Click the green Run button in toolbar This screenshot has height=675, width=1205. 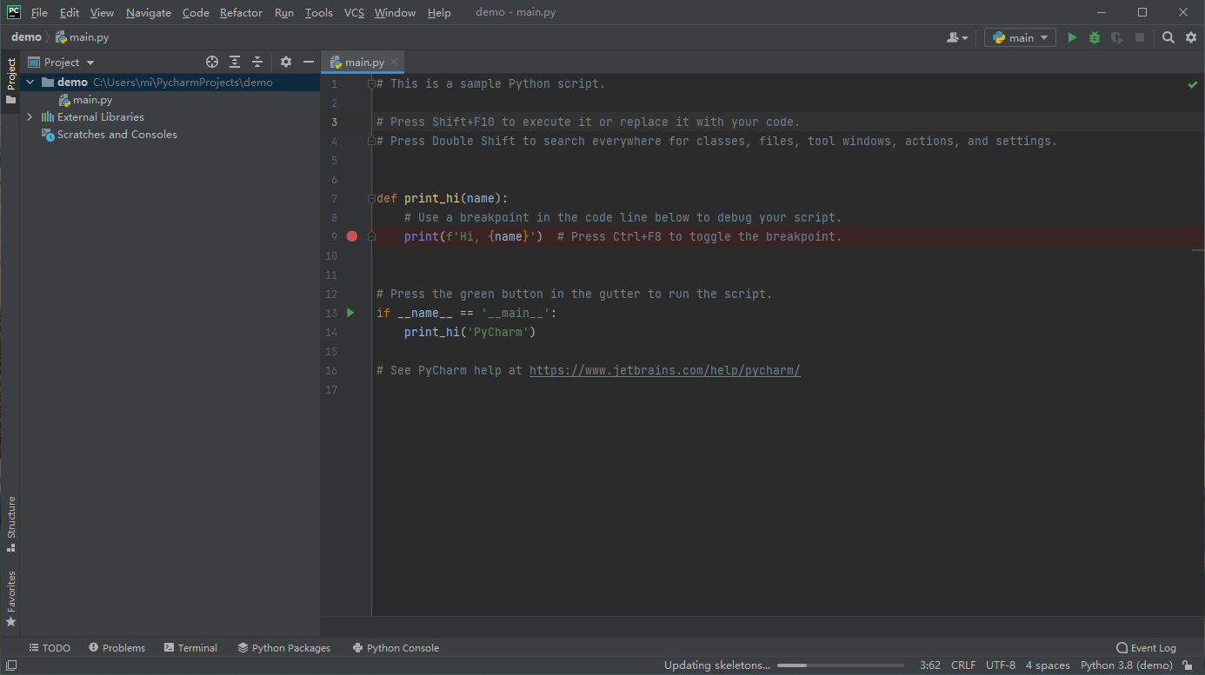[x=1072, y=37]
